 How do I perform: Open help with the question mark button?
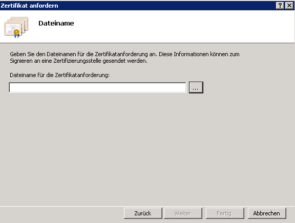(x=280, y=6)
